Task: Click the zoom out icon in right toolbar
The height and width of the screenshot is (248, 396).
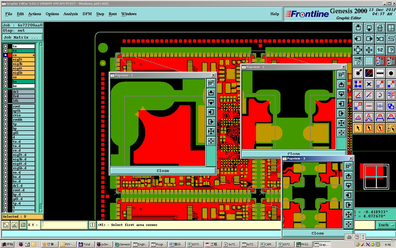Action: click(369, 50)
